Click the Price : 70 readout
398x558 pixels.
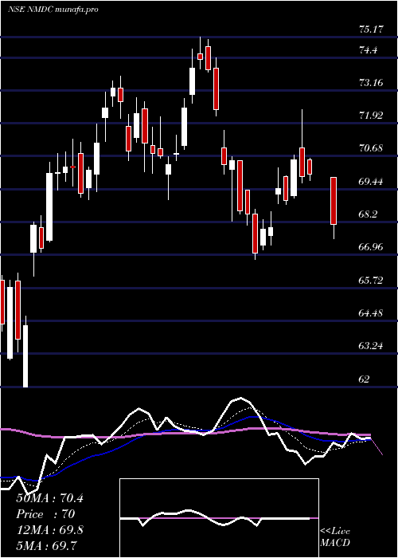point(45,514)
